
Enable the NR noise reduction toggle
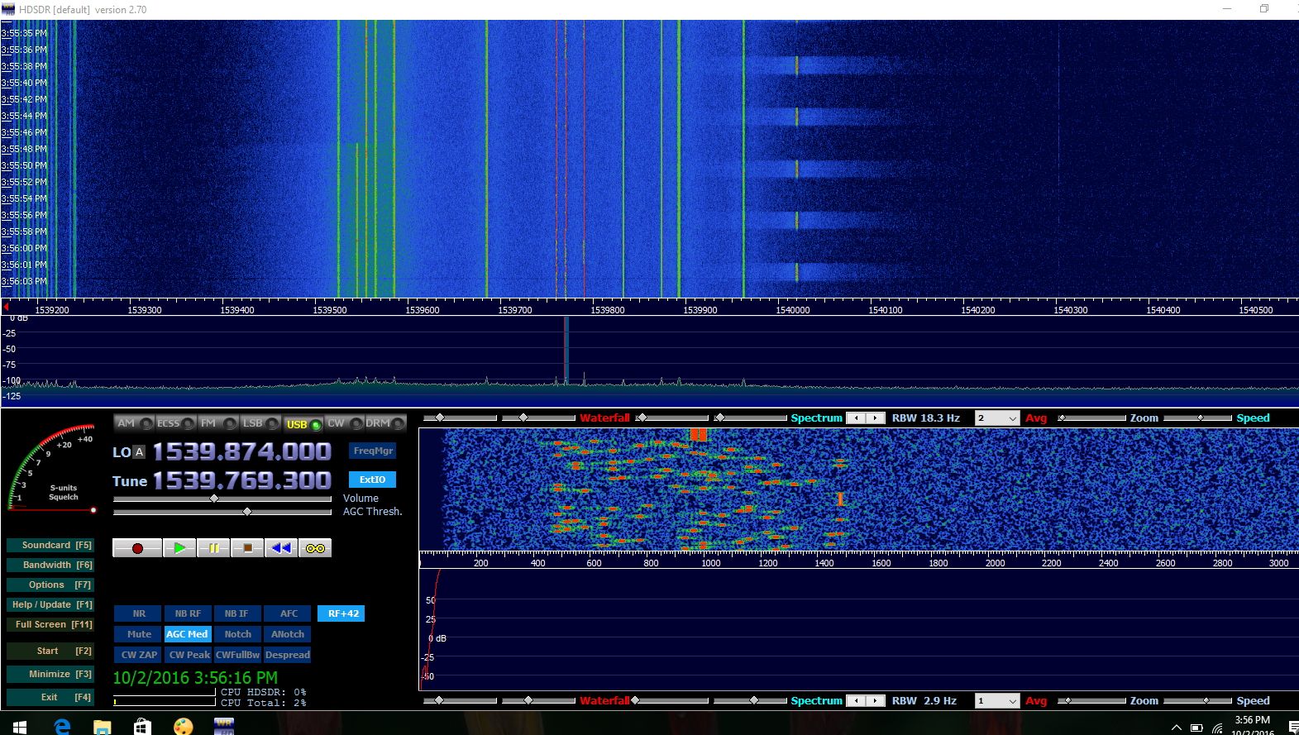point(139,613)
